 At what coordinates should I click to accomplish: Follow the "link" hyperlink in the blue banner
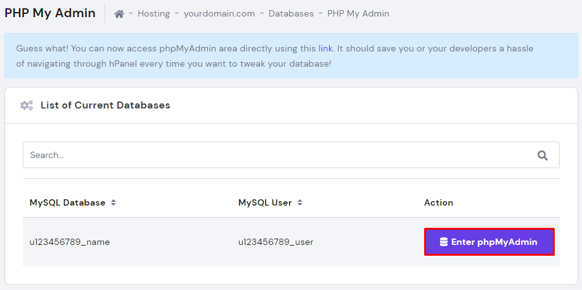click(x=325, y=48)
